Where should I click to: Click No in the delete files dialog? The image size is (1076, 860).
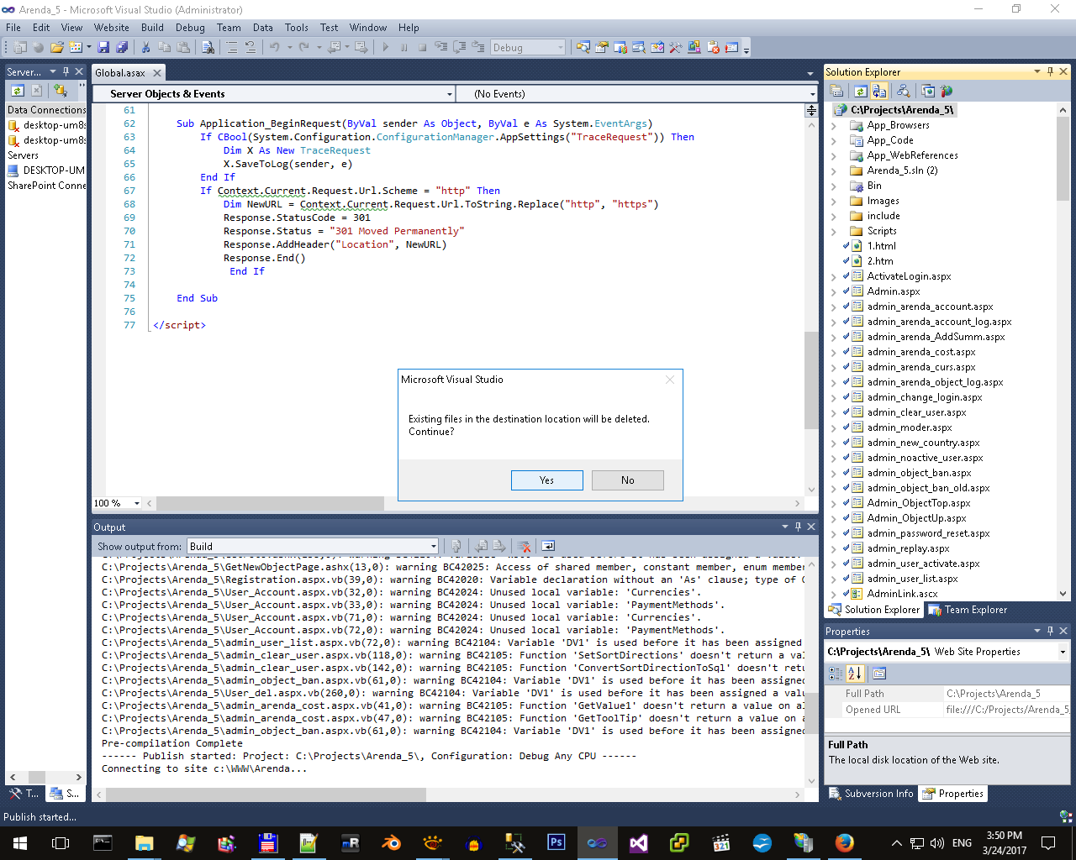[627, 480]
